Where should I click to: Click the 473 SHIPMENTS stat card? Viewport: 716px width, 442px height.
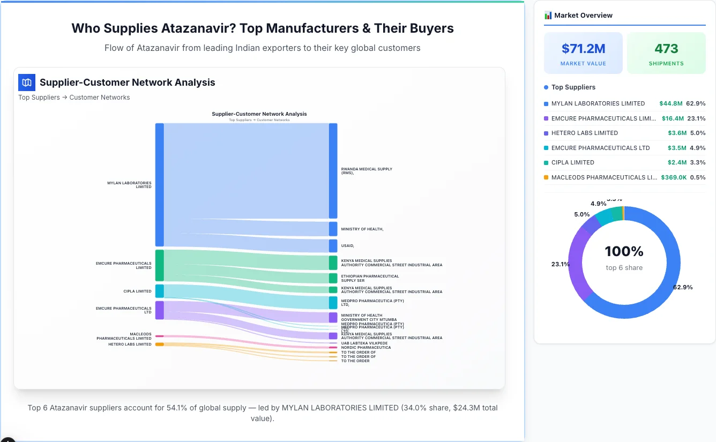[x=666, y=53]
